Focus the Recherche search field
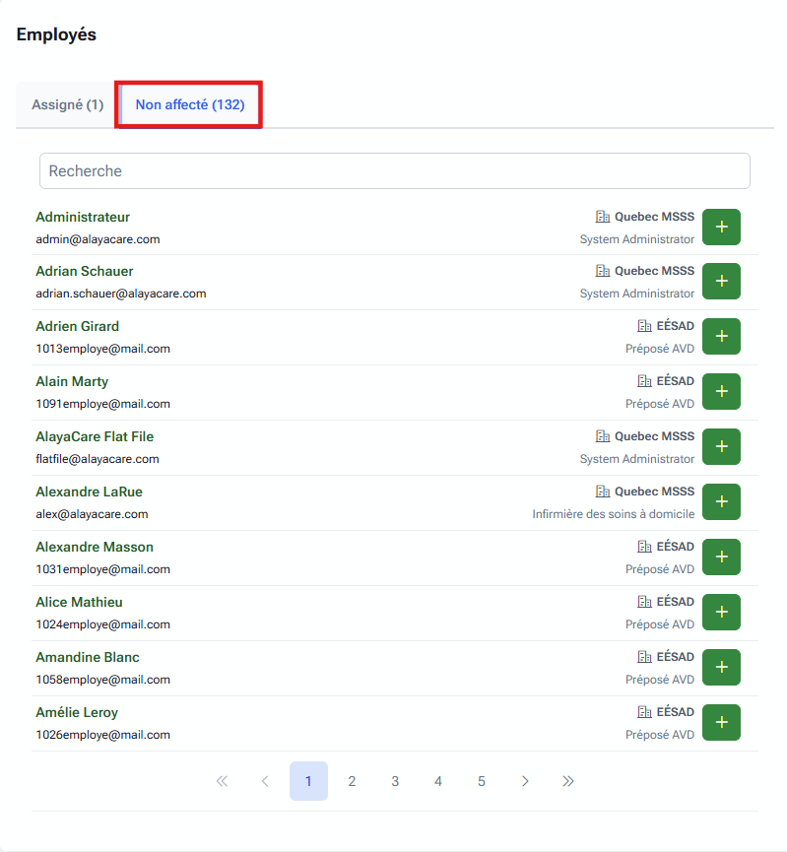 [x=394, y=171]
